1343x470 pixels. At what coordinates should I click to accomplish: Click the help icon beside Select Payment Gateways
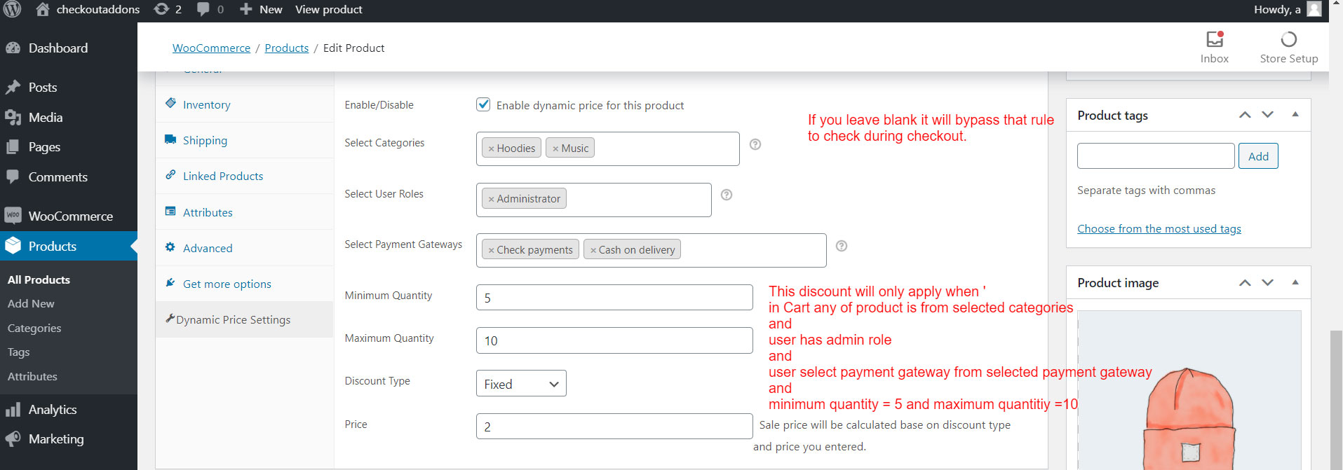pos(842,246)
